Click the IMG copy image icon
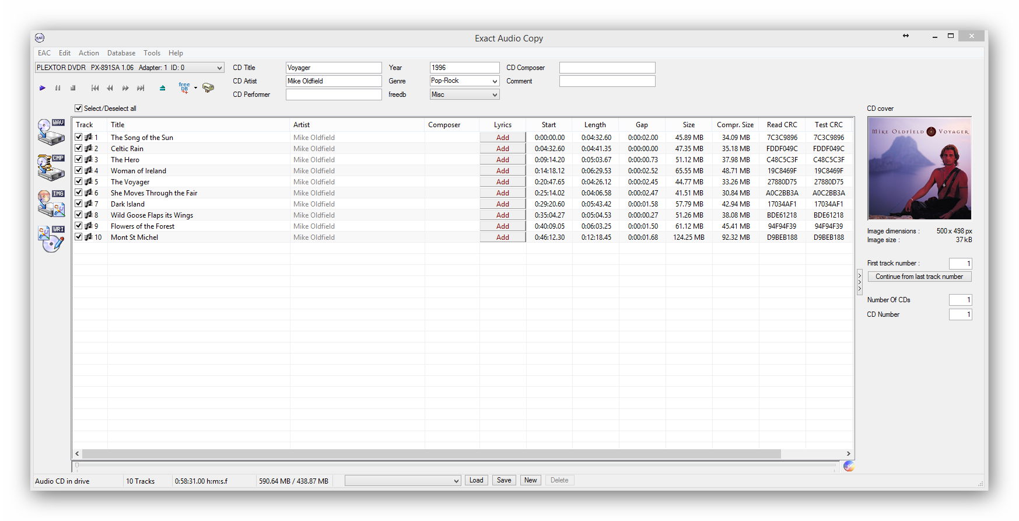Image resolution: width=1019 pixels, height=521 pixels. pyautogui.click(x=51, y=203)
